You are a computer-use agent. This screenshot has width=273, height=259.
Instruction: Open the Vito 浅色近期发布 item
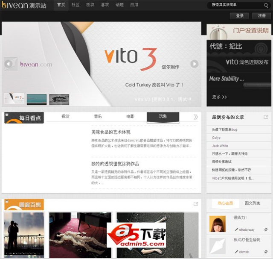pos(239,64)
